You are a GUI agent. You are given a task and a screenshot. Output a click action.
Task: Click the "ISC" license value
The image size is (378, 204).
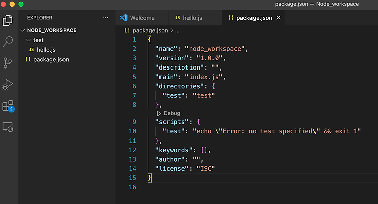[x=206, y=169]
